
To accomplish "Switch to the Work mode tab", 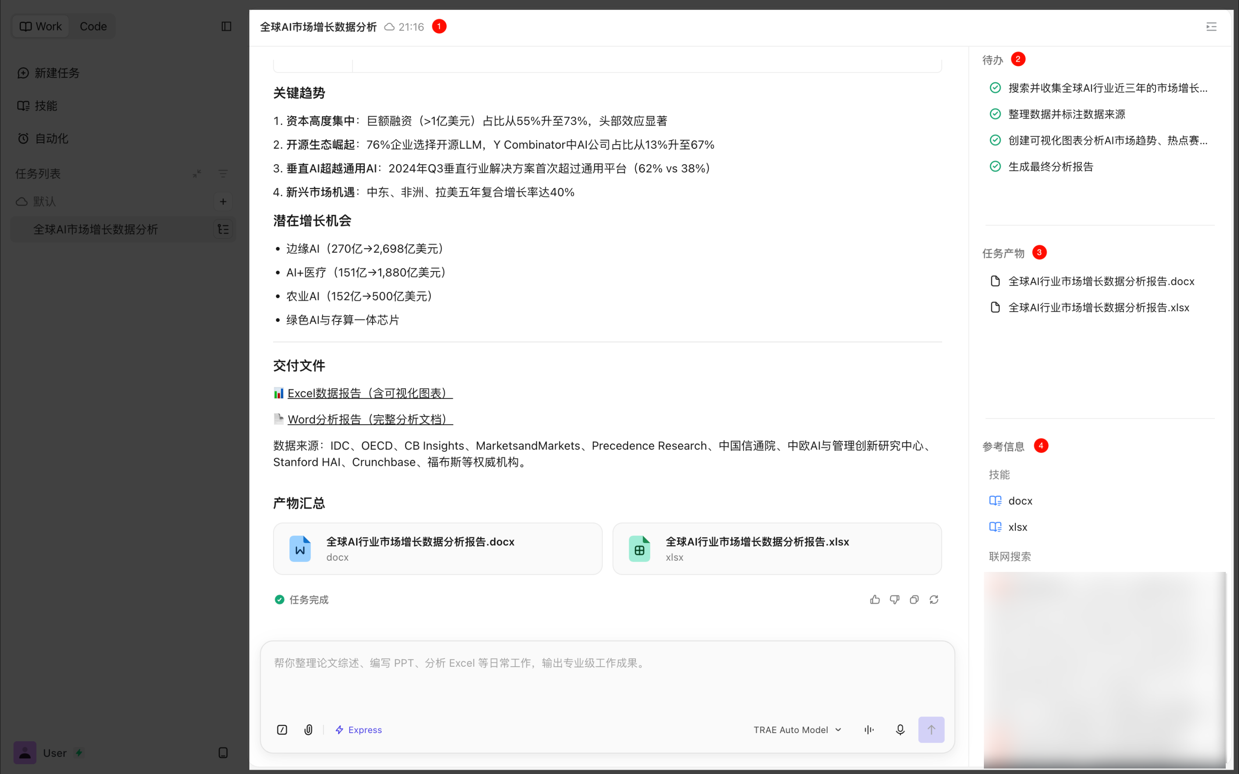I will pyautogui.click(x=41, y=26).
